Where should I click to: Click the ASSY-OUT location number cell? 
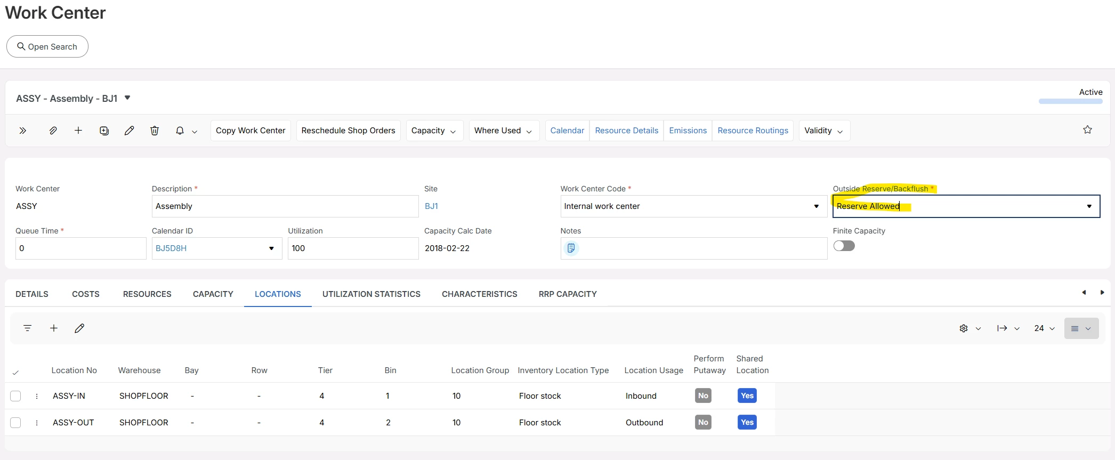[74, 423]
